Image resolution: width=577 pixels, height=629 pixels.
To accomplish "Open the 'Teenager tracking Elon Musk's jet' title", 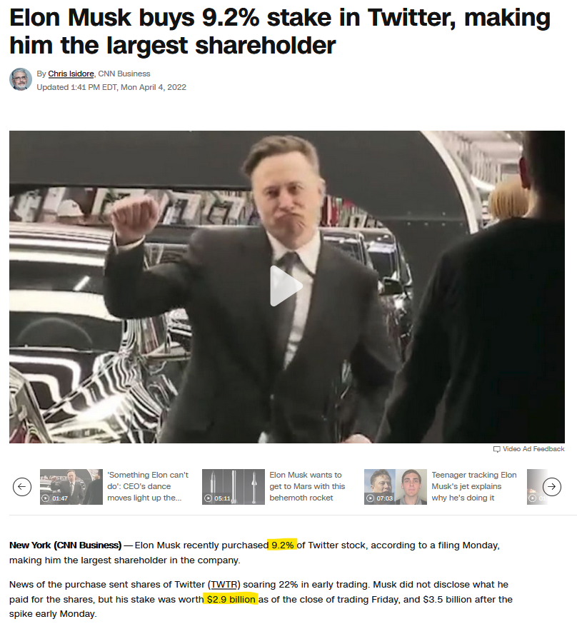I will pos(473,486).
